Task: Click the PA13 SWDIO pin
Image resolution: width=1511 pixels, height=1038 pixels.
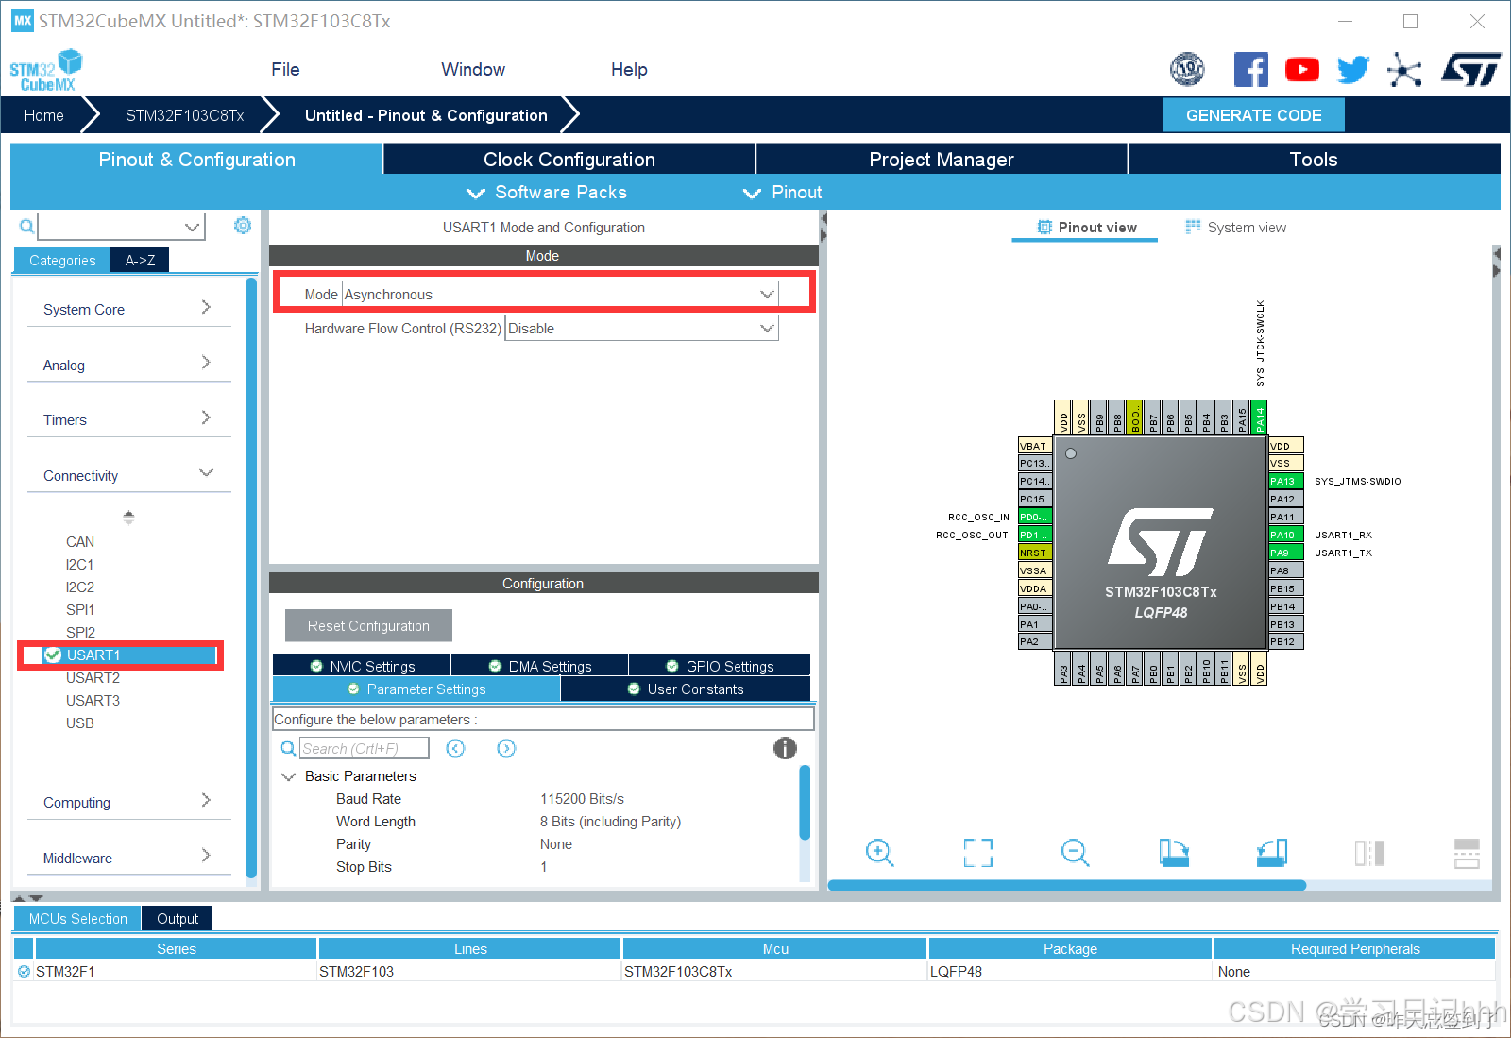Action: [x=1285, y=481]
